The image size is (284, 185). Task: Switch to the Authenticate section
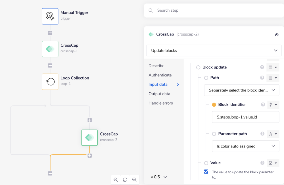(x=160, y=75)
